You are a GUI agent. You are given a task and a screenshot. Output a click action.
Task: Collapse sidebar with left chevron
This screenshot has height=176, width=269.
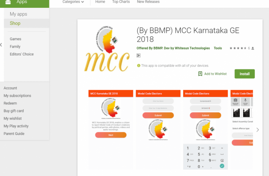pos(1,45)
